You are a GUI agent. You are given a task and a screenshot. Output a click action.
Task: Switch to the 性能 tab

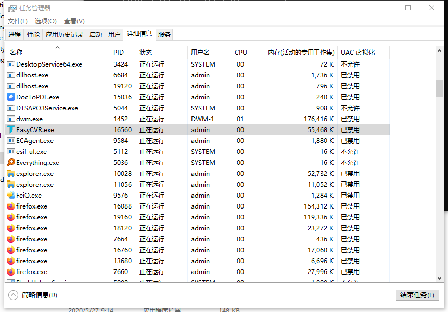click(x=33, y=34)
